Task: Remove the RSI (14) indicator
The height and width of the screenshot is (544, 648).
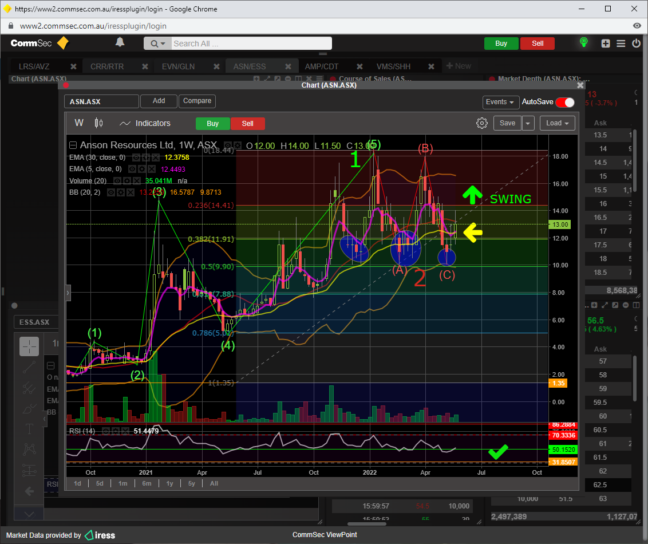Action: coord(125,431)
